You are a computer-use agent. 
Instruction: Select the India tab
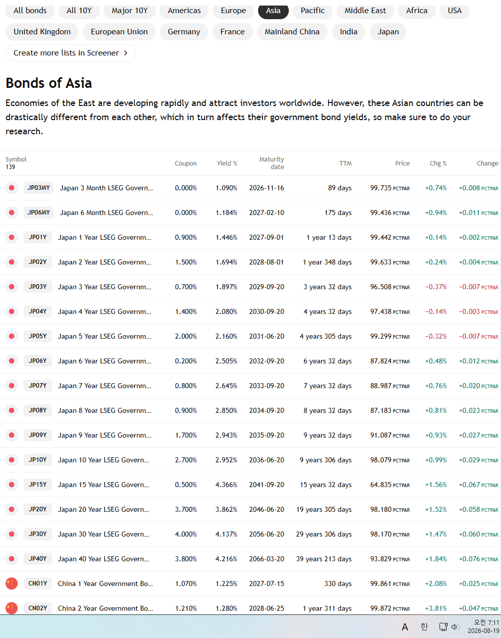point(349,32)
